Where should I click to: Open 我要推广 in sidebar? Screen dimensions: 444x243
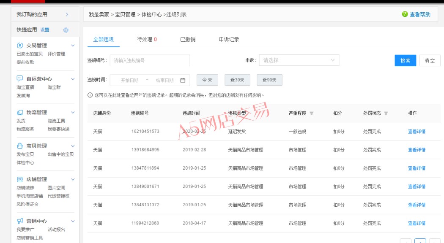pyautogui.click(x=25, y=229)
